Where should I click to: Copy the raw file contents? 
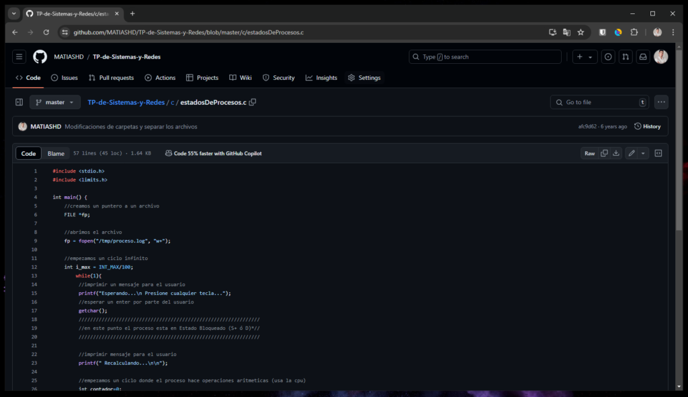tap(603, 153)
